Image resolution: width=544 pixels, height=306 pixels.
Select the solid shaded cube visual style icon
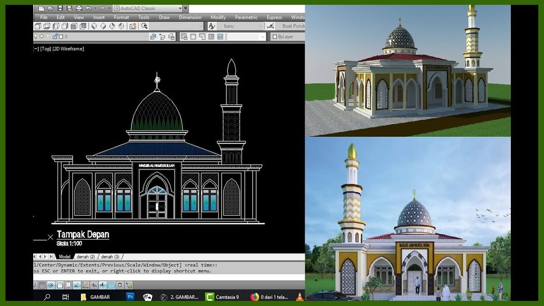tap(74, 26)
